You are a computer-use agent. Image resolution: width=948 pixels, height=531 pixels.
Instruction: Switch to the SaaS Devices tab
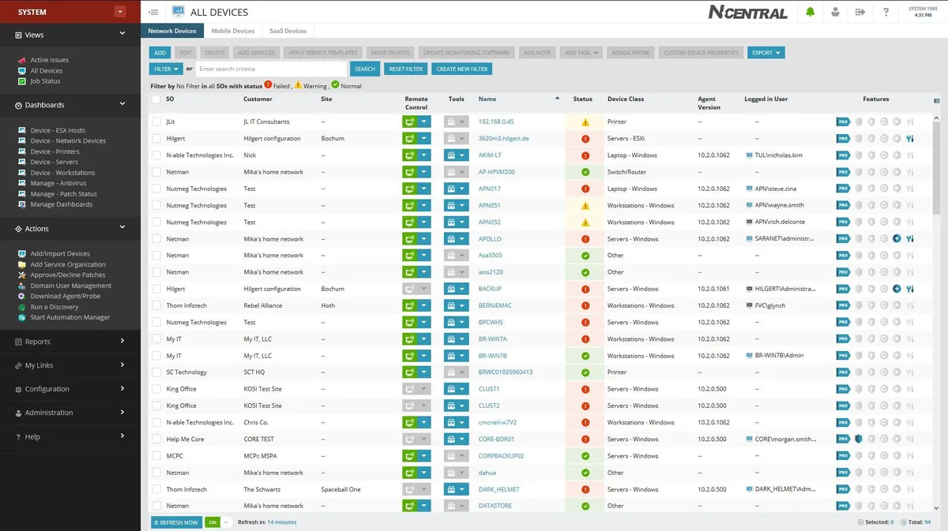288,31
